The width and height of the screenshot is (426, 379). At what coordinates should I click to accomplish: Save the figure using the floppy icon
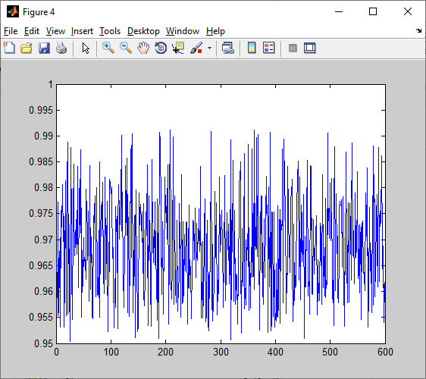(44, 48)
